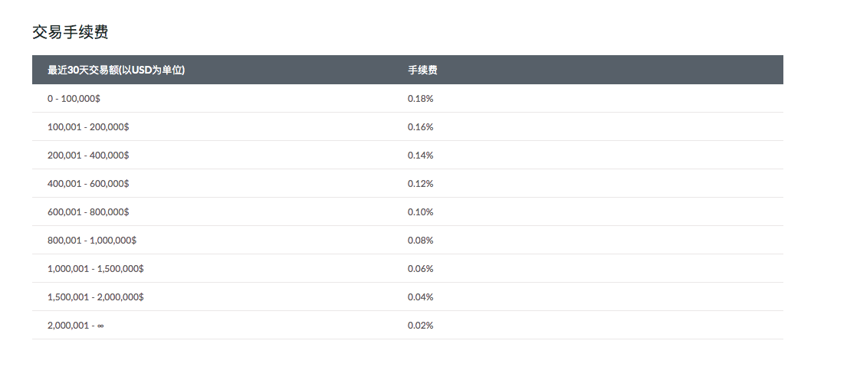Screen dimensions: 847x367
Task: Select the 0 - 100,000$ volume cell
Action: click(74, 99)
